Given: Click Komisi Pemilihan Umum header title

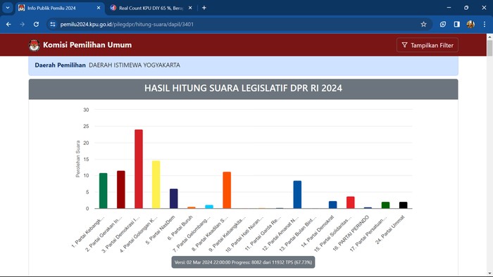Looking at the screenshot, I should [87, 45].
